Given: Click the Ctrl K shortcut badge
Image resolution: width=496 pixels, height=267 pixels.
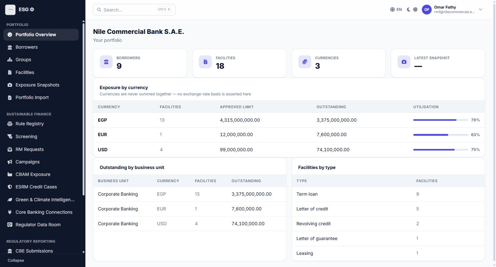Looking at the screenshot, I should [x=164, y=10].
